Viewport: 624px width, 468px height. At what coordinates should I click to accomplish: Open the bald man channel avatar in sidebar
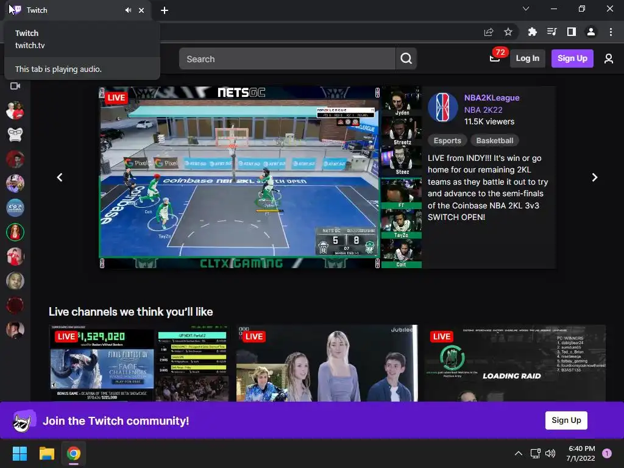(x=15, y=281)
